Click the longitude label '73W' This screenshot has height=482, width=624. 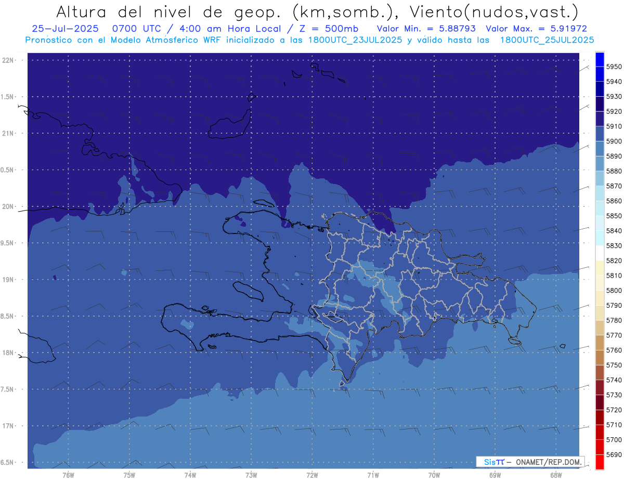coord(251,475)
